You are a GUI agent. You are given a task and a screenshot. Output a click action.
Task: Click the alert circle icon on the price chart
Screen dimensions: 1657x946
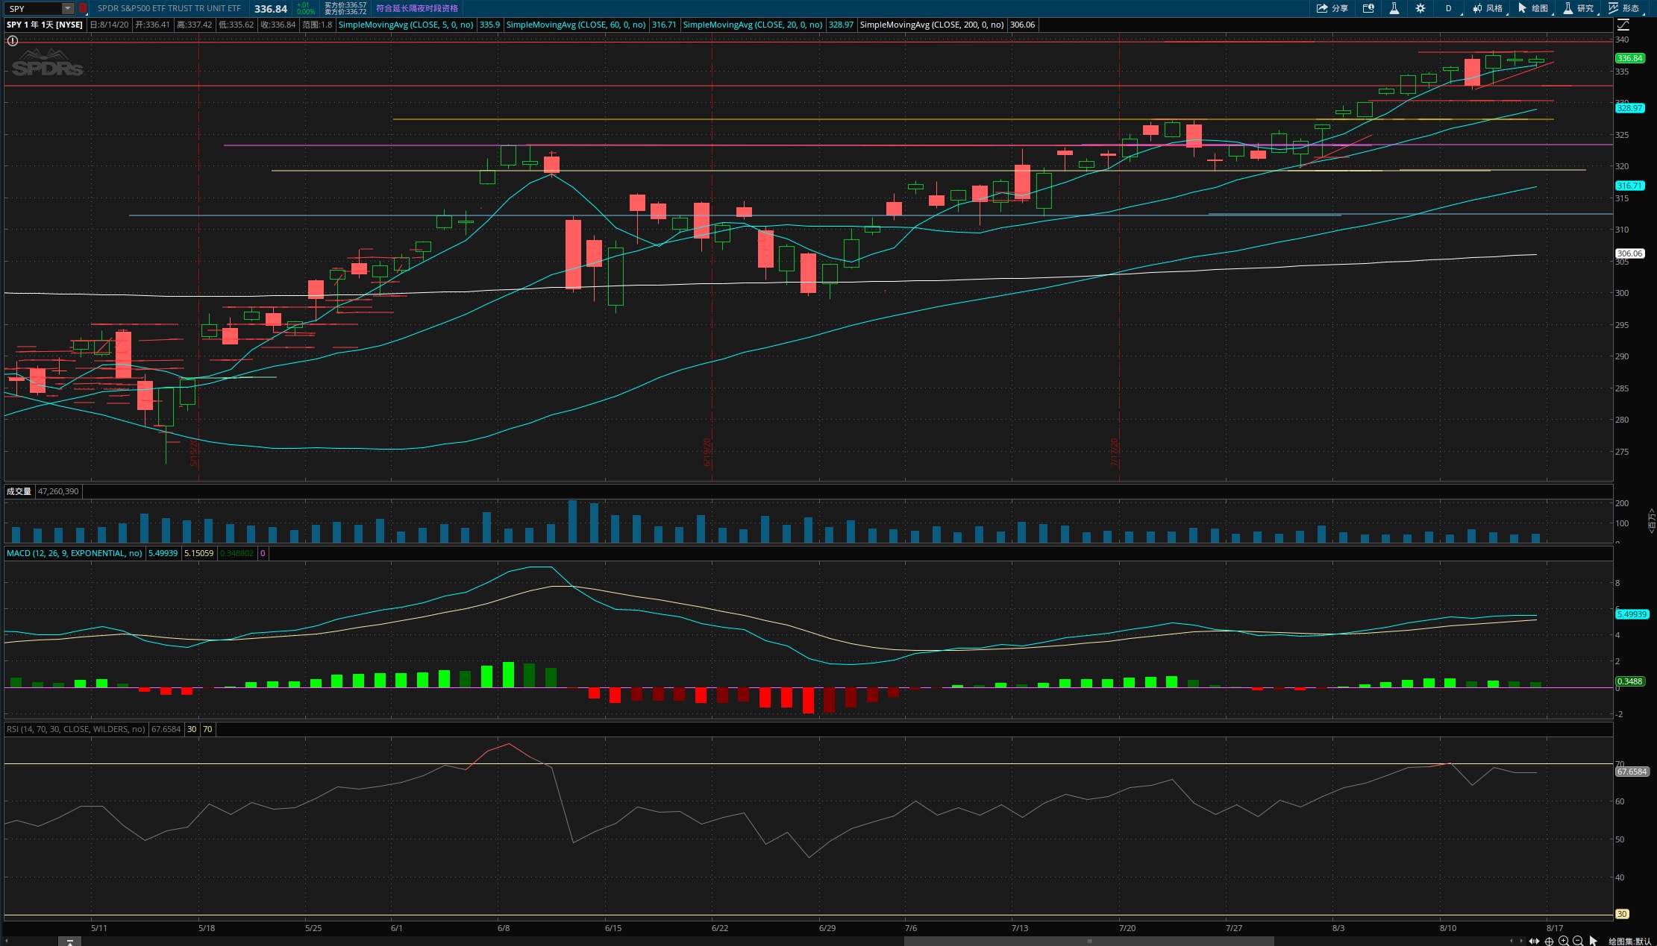(x=13, y=41)
